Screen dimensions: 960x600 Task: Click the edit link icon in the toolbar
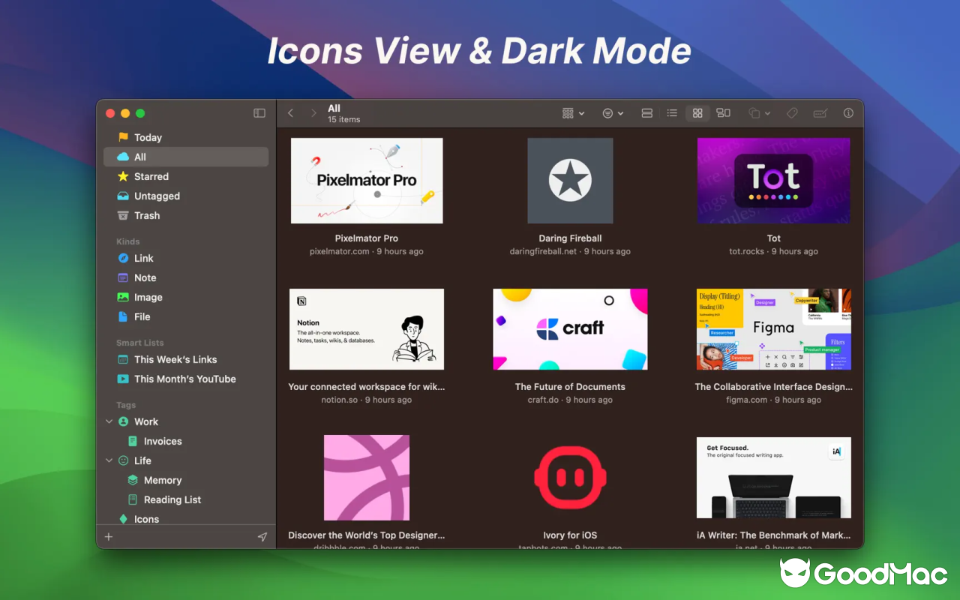coord(820,112)
